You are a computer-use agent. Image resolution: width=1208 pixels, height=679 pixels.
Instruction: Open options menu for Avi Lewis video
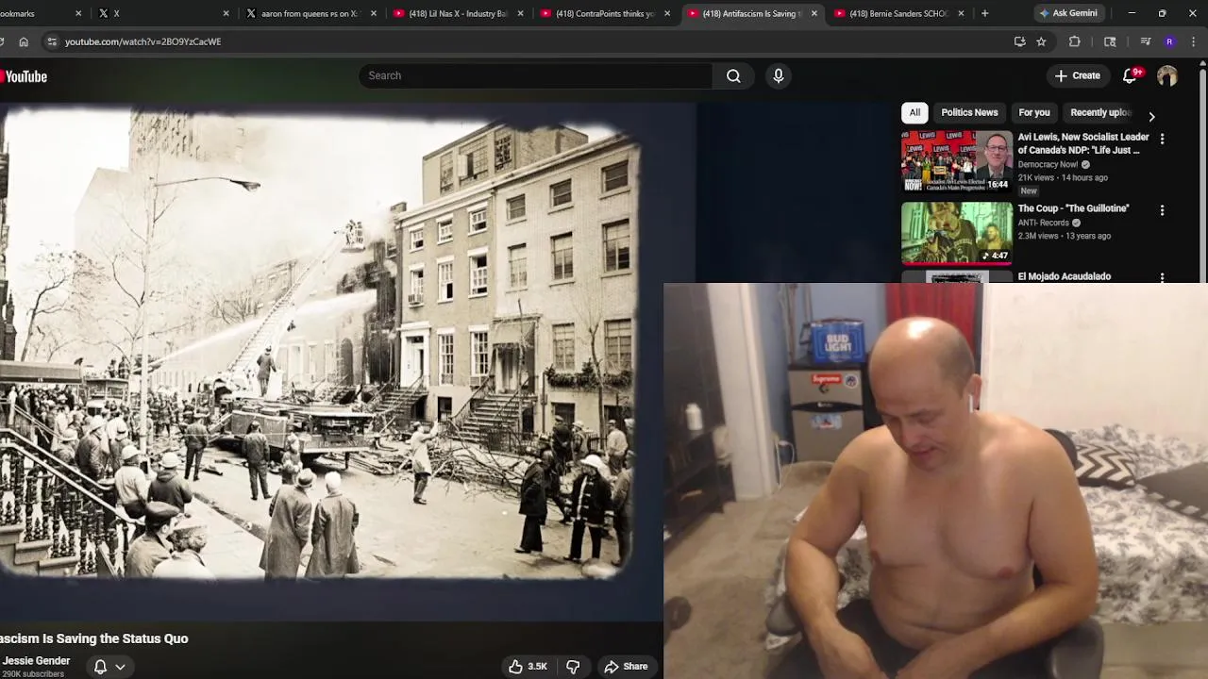pyautogui.click(x=1162, y=139)
